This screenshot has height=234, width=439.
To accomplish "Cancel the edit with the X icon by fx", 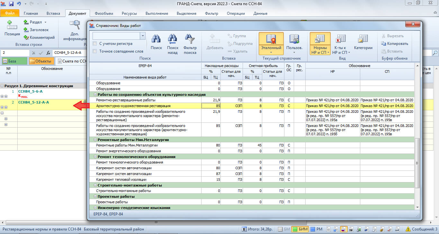I will point(33,53).
